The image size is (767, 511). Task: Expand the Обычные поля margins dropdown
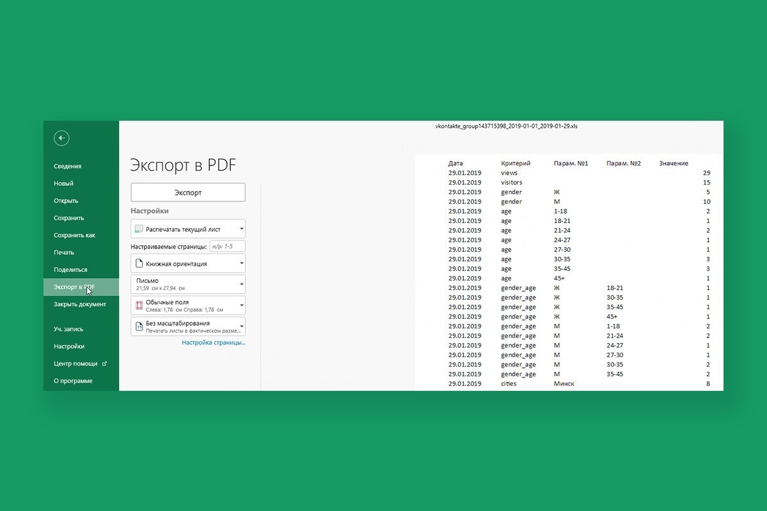tap(188, 305)
